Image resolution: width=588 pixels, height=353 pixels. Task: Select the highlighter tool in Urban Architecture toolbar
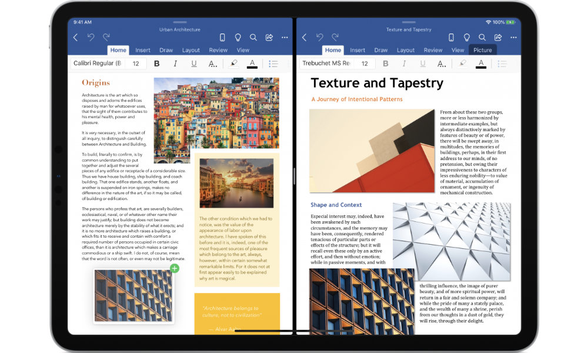point(233,64)
